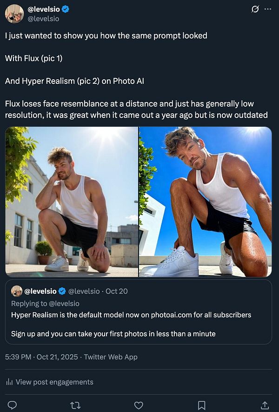Click the verified badge in the quoted tweet
The width and height of the screenshot is (279, 412).
click(62, 291)
